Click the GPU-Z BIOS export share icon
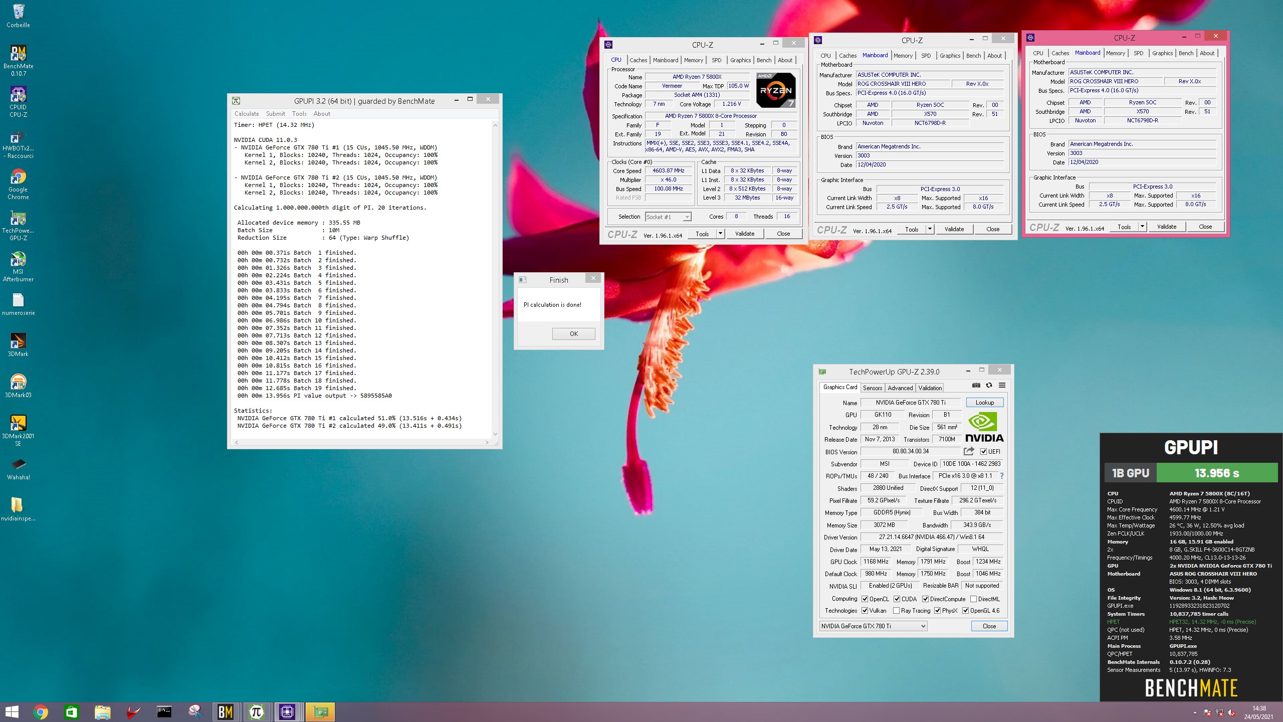The image size is (1283, 722). (969, 451)
